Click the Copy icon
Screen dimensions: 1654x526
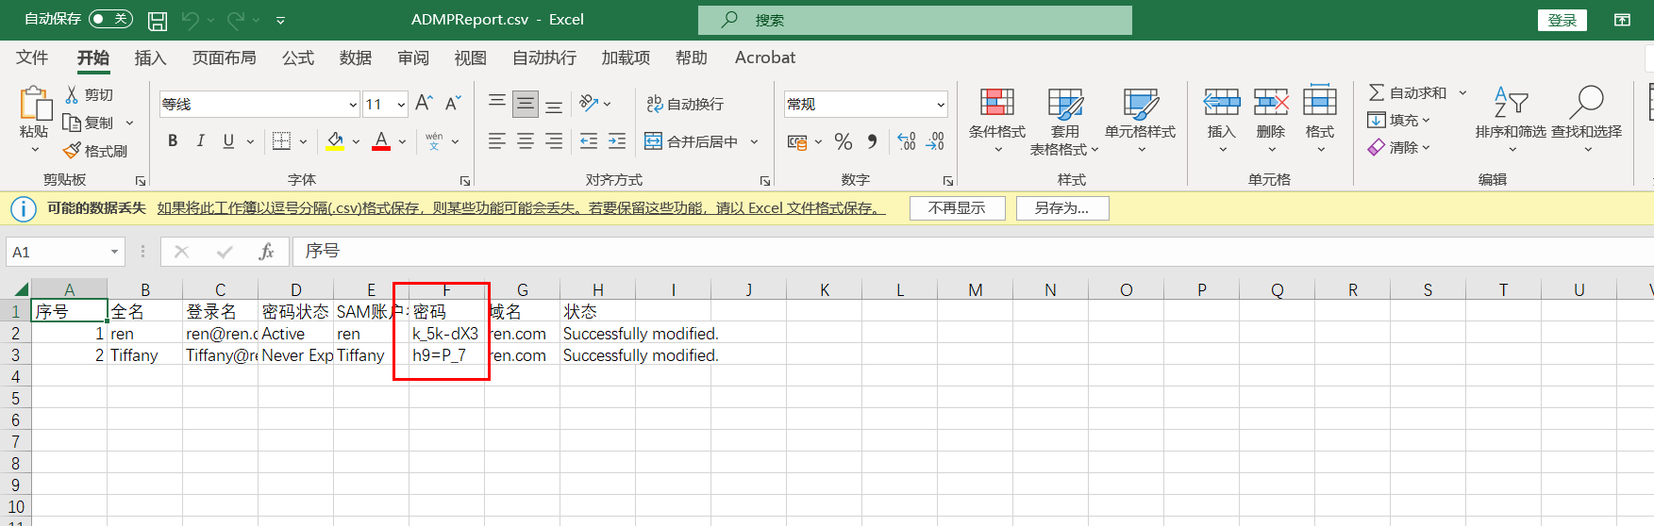[x=72, y=123]
